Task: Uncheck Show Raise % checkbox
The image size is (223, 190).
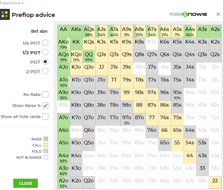Action: (x=45, y=105)
